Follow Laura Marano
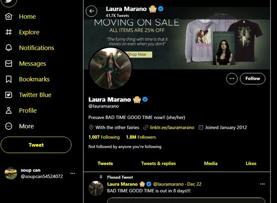Viewport: 277px width, 203px height. pyautogui.click(x=253, y=78)
